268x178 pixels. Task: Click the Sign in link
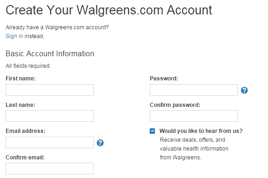[x=14, y=36]
